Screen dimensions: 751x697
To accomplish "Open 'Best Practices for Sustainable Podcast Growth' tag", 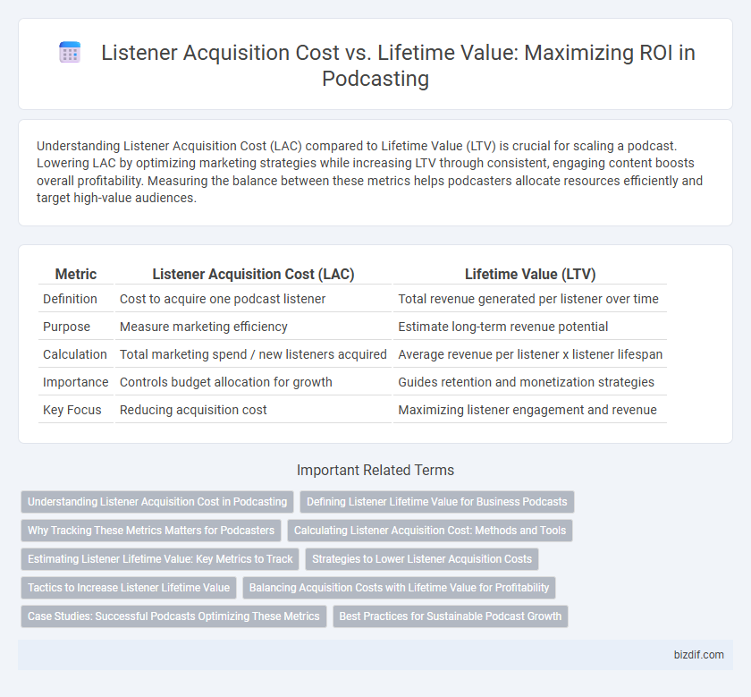I will [451, 616].
